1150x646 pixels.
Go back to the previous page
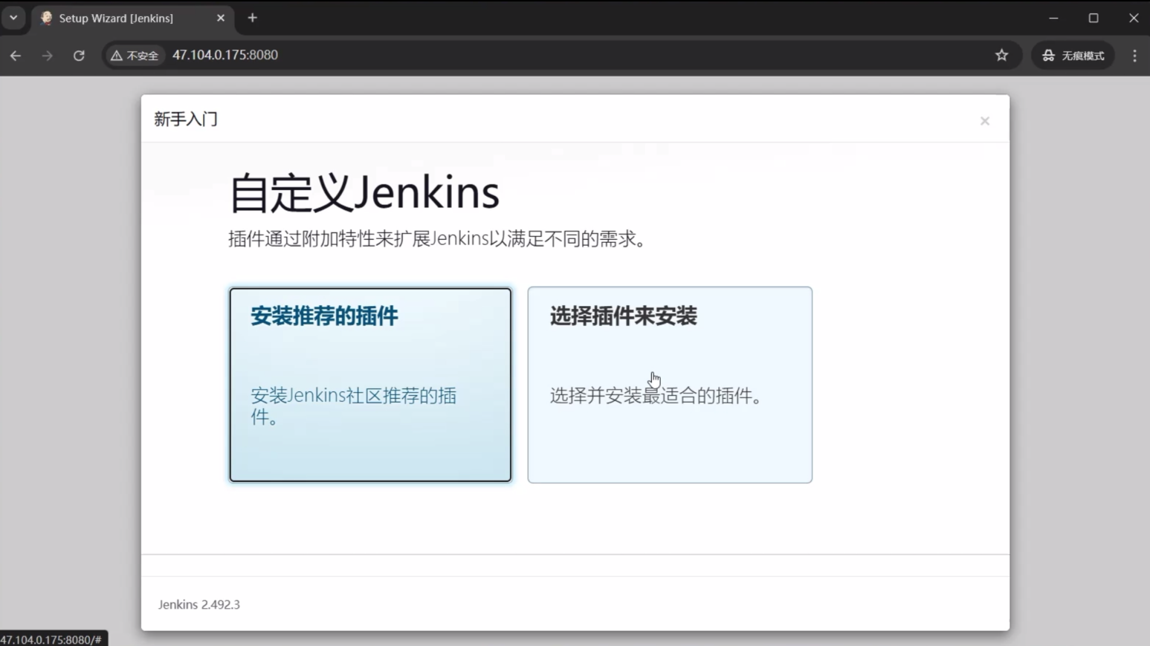(16, 56)
